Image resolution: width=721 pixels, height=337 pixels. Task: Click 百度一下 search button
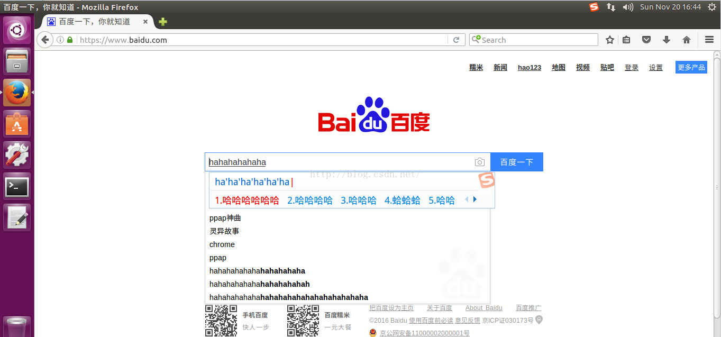[517, 162]
